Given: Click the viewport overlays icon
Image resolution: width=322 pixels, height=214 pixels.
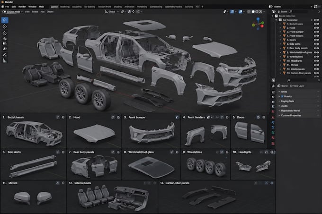Looking at the screenshot, I should (240, 12).
